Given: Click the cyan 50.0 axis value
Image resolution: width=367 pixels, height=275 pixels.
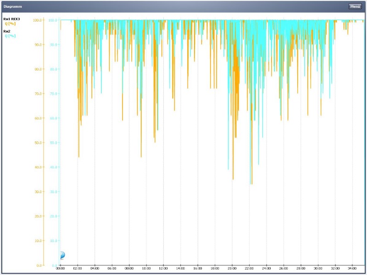Looking at the screenshot, I should 53,143.
